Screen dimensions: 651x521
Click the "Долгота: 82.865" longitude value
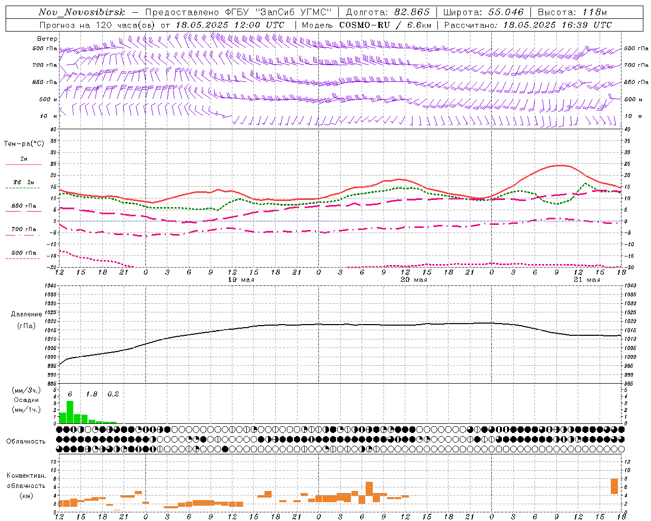[388, 12]
